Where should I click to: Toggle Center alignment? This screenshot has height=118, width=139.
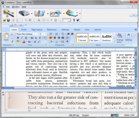pos(55,38)
